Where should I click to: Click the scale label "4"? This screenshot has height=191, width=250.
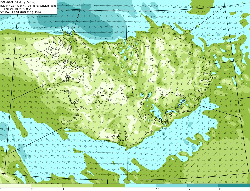(63, 189)
